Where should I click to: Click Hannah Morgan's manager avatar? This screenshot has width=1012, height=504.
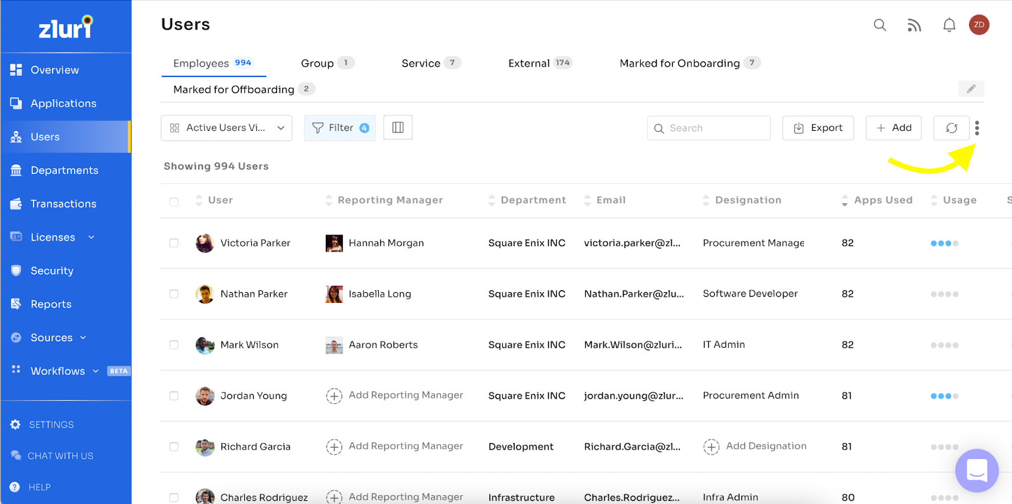(x=334, y=243)
